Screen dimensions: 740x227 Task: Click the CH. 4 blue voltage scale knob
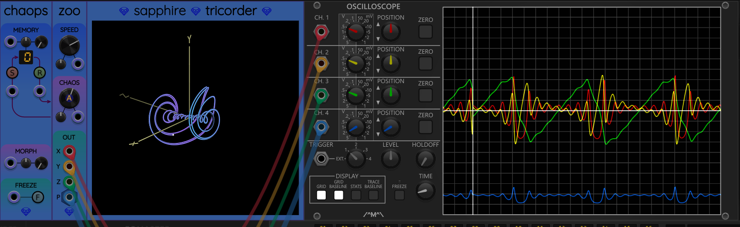tap(354, 127)
